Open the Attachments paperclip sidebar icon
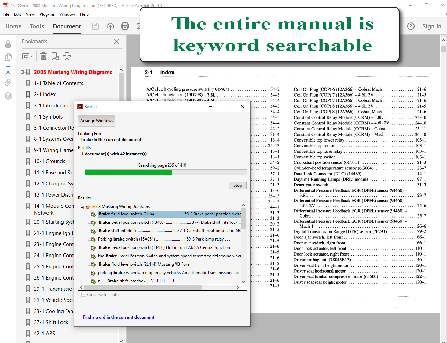Image resolution: width=447 pixels, height=343 pixels. coord(8,83)
